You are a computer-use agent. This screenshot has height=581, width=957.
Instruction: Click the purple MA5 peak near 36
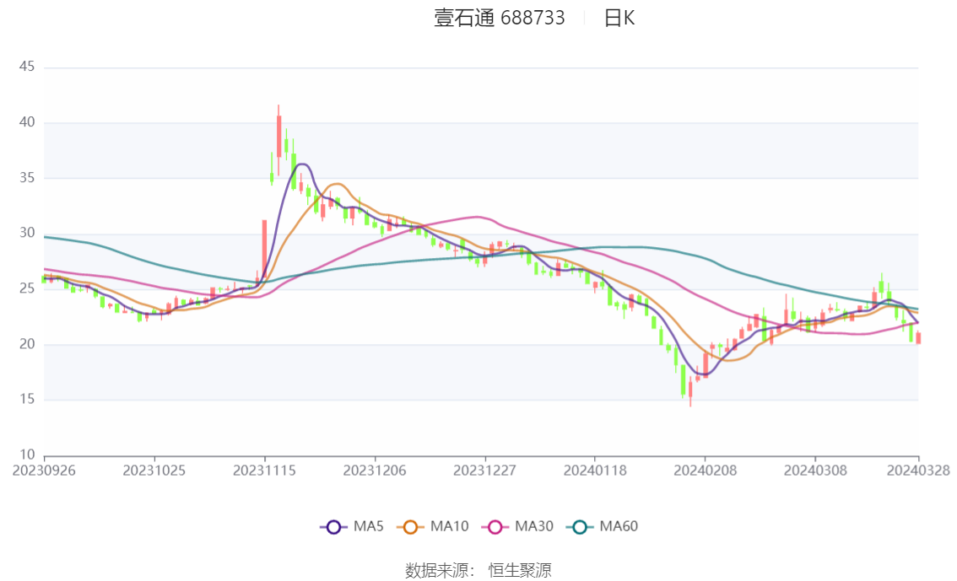[303, 164]
